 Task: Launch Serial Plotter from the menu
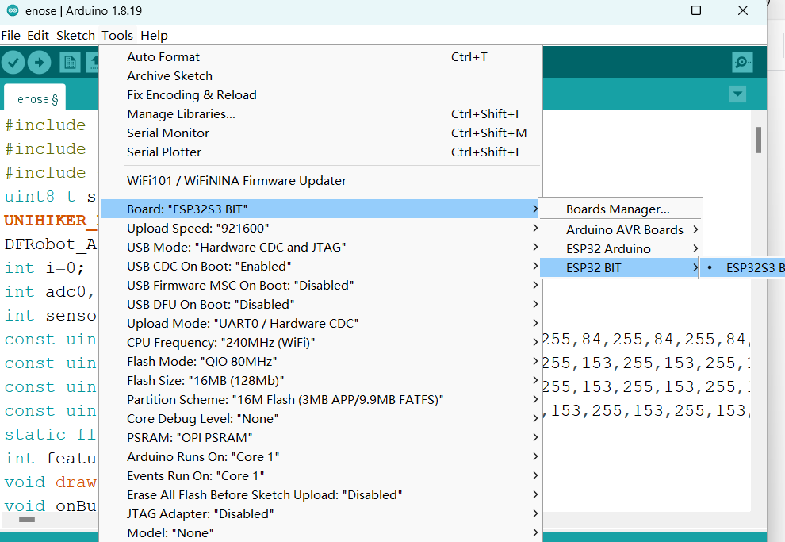click(x=321, y=152)
